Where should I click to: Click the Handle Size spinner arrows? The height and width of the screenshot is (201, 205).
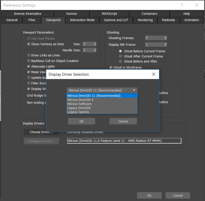[x=95, y=50]
